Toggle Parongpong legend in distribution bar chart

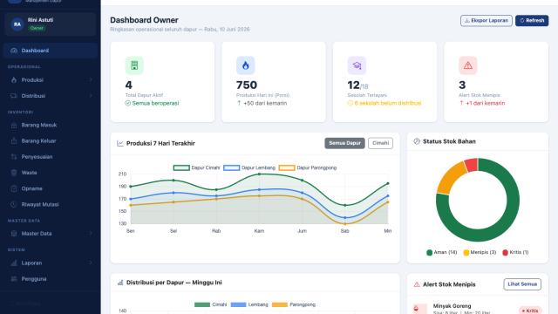pyautogui.click(x=294, y=304)
